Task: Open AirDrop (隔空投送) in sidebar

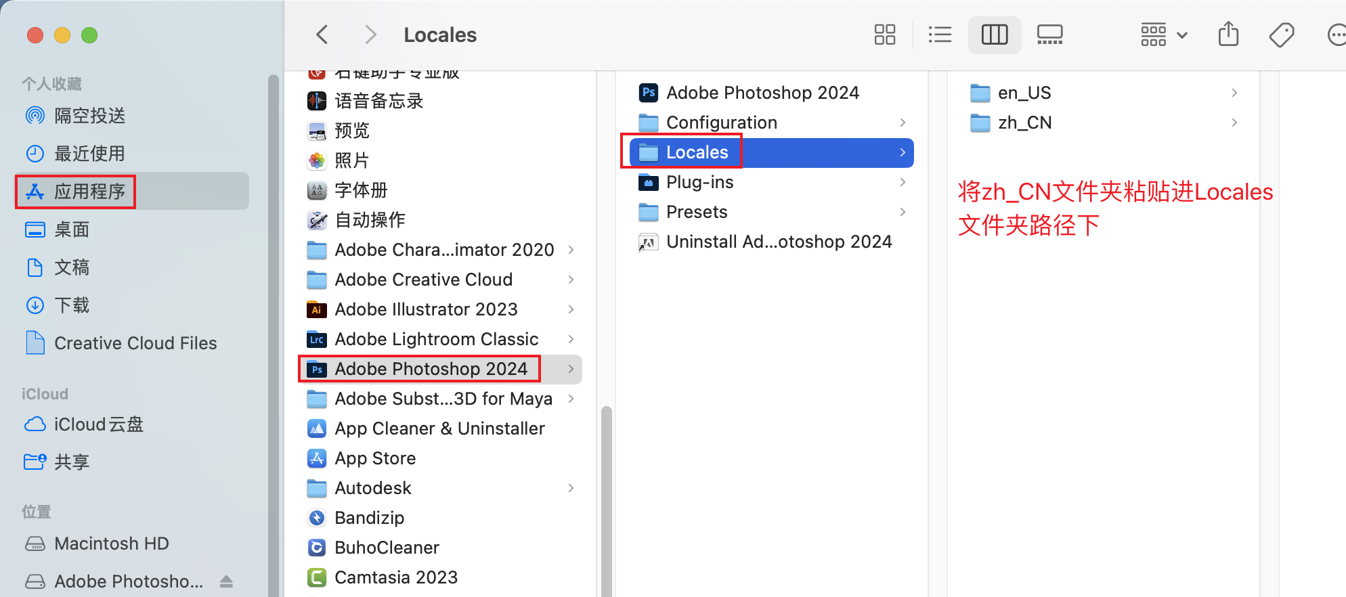Action: click(x=132, y=116)
